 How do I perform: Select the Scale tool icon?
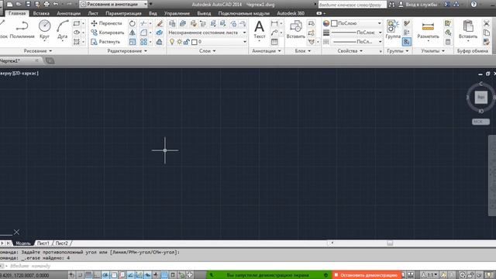(133, 42)
